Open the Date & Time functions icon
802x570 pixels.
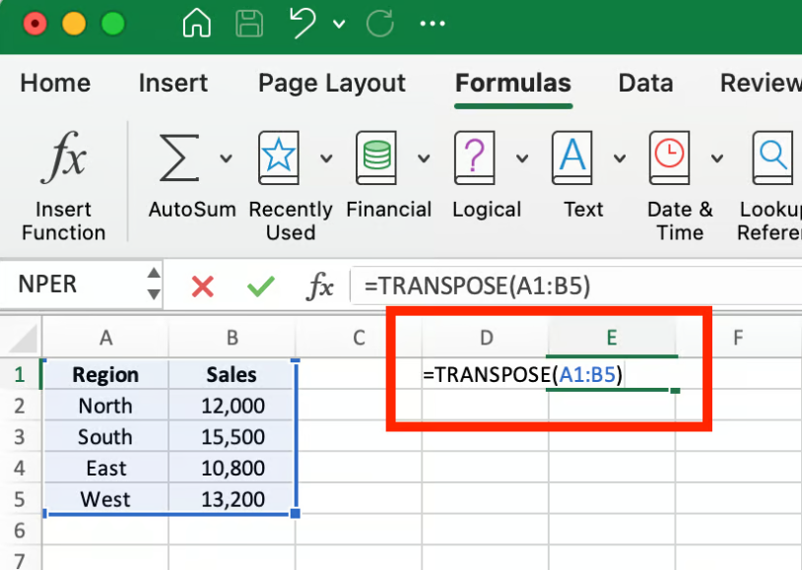click(x=669, y=158)
